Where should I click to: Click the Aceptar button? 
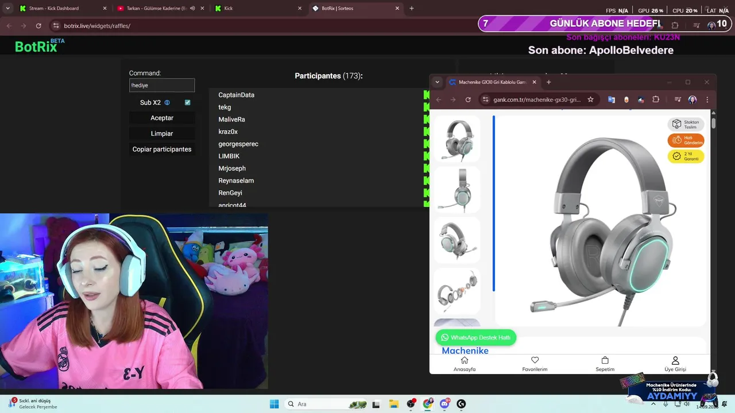pyautogui.click(x=162, y=118)
